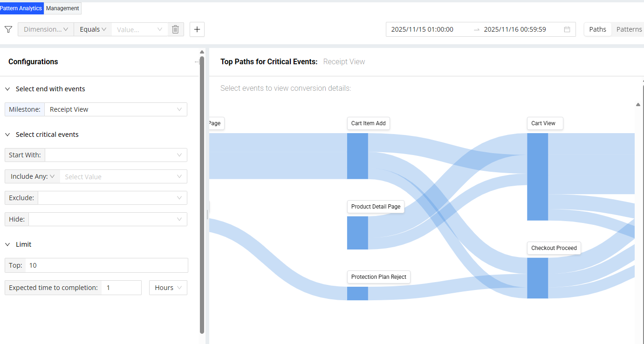Open the date range calendar icon

coord(567,29)
